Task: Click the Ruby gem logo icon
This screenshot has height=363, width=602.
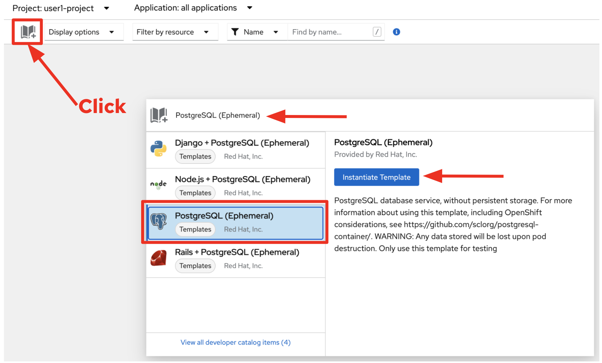Action: point(159,258)
